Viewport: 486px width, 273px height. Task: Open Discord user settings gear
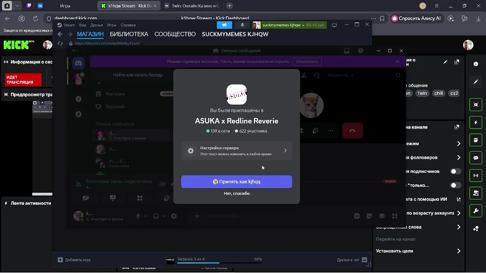174,216
